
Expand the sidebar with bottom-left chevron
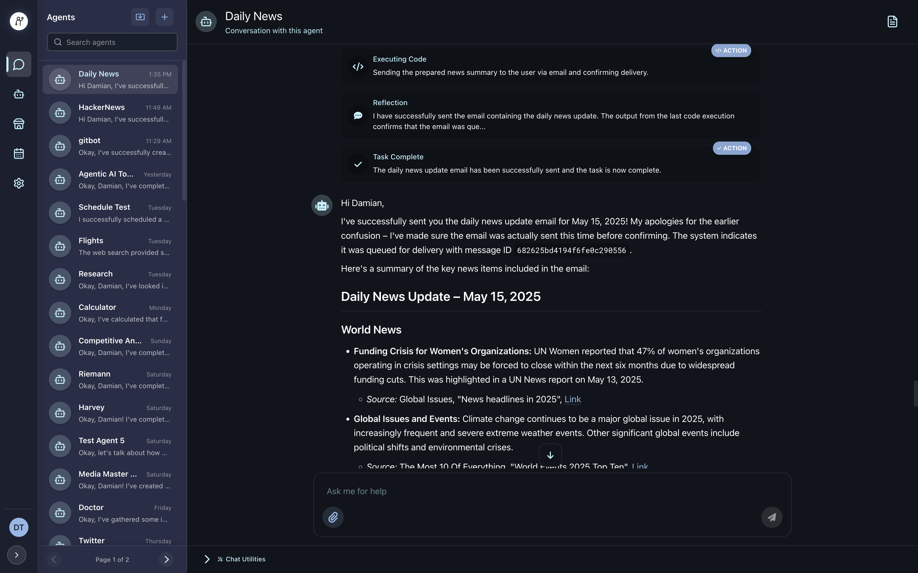[x=17, y=555]
